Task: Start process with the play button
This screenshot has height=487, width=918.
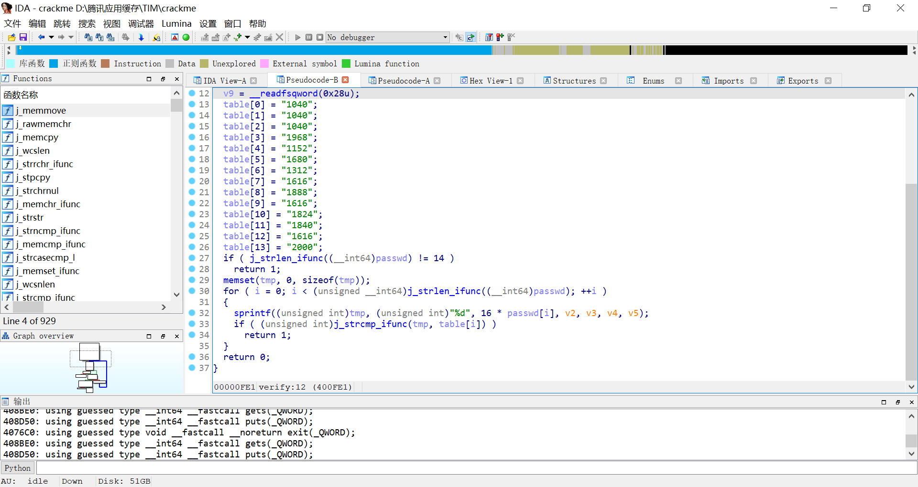Action: pos(298,37)
